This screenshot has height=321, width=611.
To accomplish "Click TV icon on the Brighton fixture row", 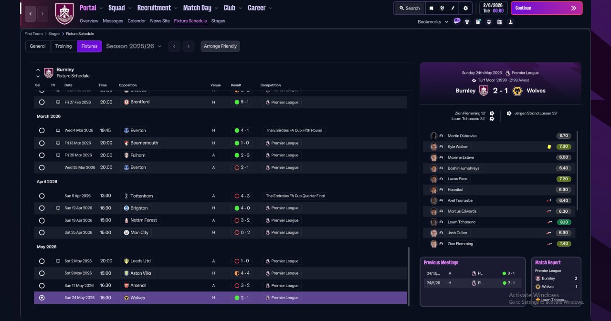I will (58, 208).
